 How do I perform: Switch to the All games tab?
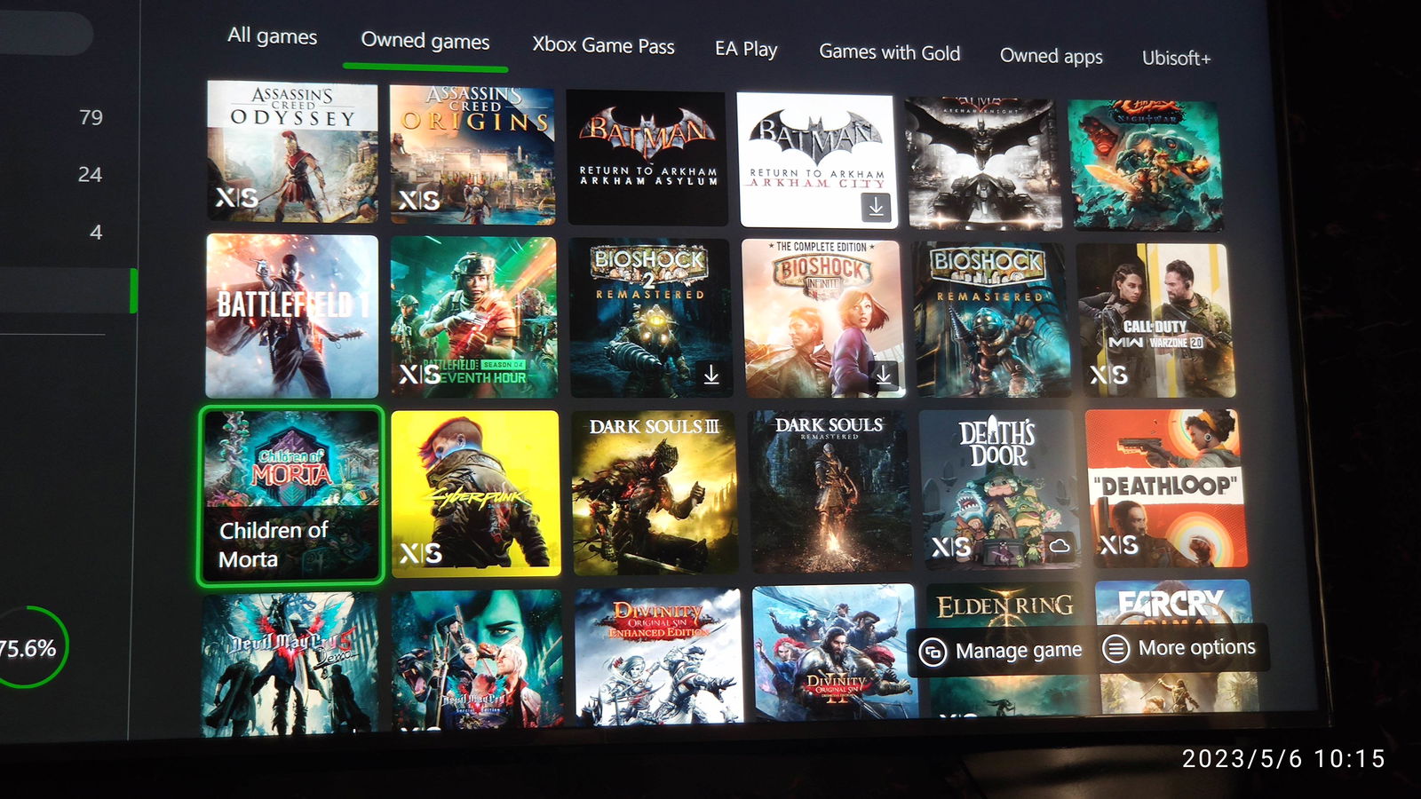point(272,36)
